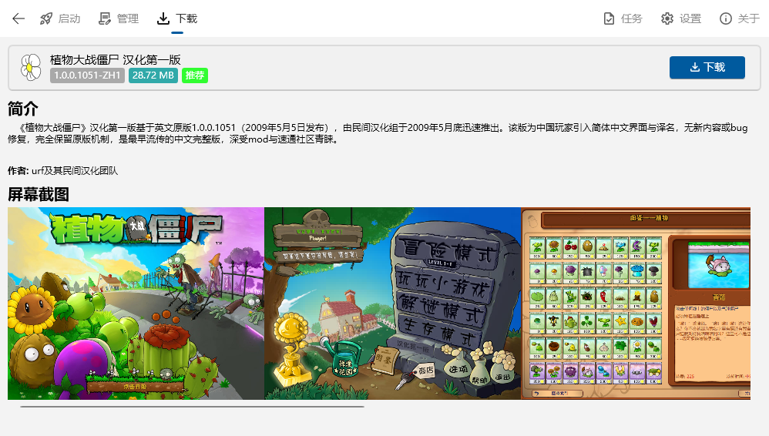Click the rocket icon beside 启动

pos(46,18)
